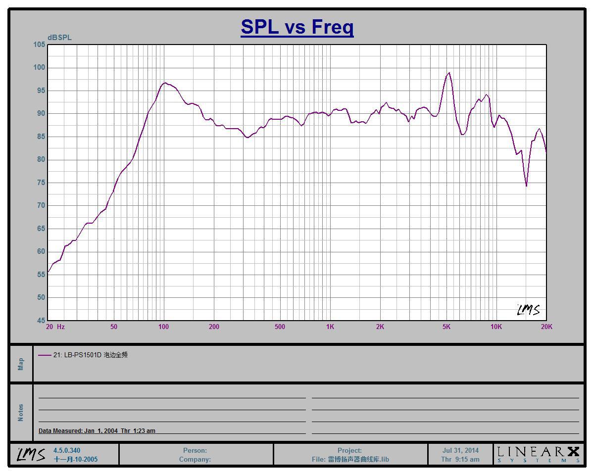
Task: Click the "500" frequency axis label
Action: [280, 327]
